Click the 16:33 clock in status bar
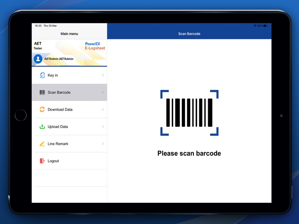The width and height of the screenshot is (299, 224). tap(38, 26)
